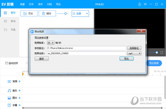Click the 导出 button in dialog

pos(126,59)
